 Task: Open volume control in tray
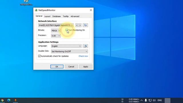pos(154,100)
